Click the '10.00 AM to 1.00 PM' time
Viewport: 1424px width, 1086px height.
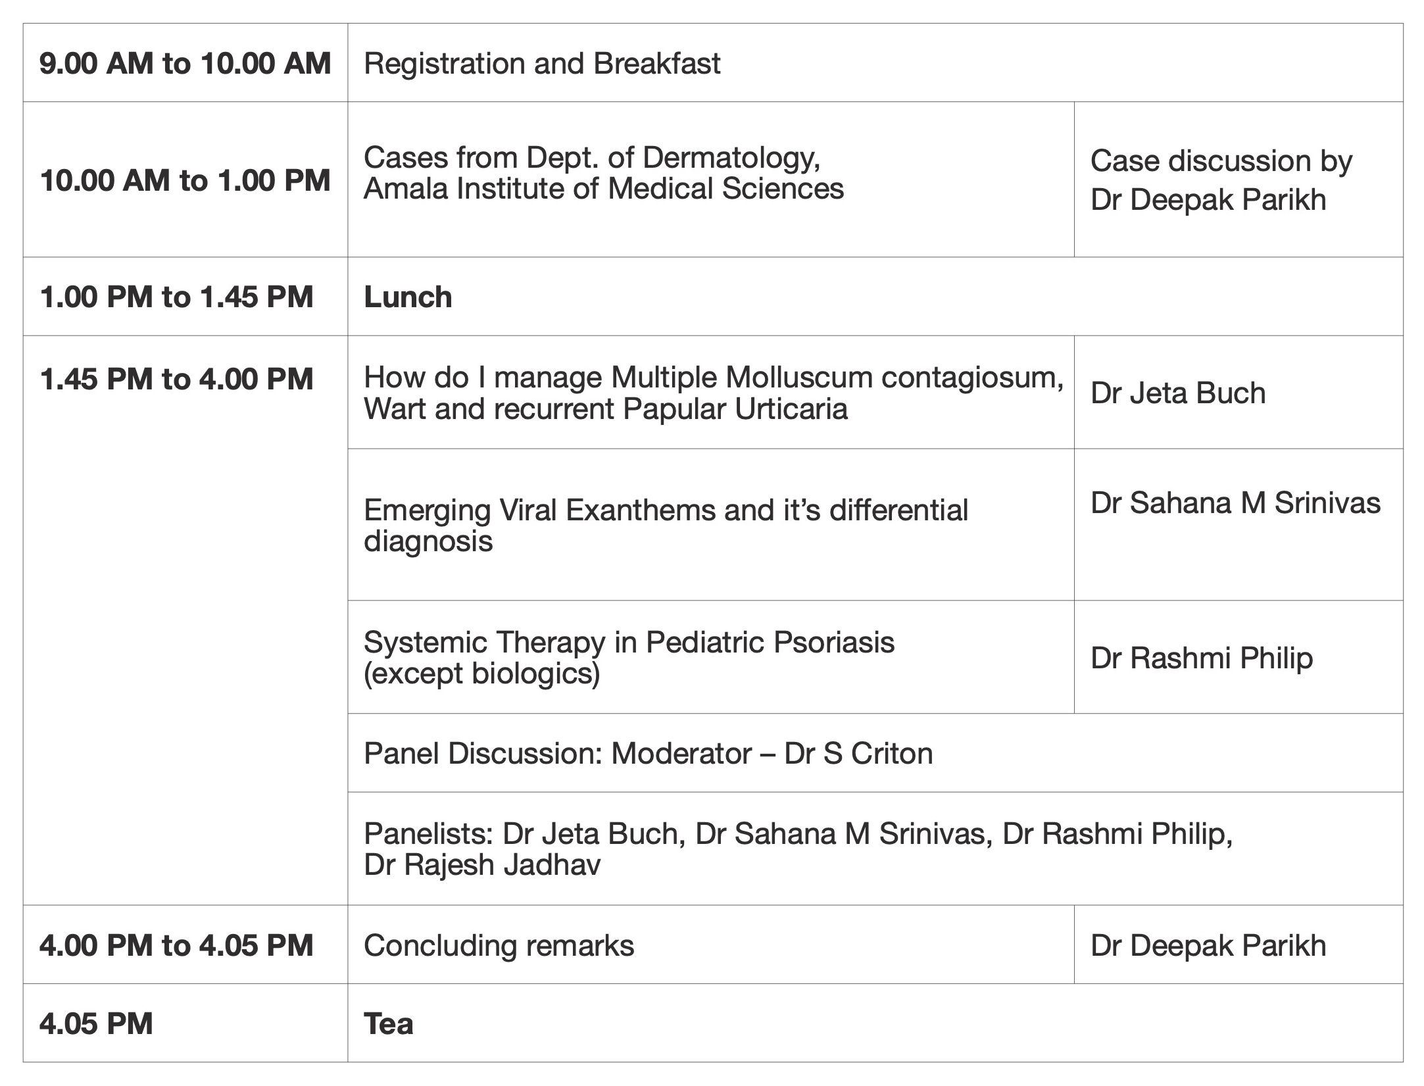(185, 180)
